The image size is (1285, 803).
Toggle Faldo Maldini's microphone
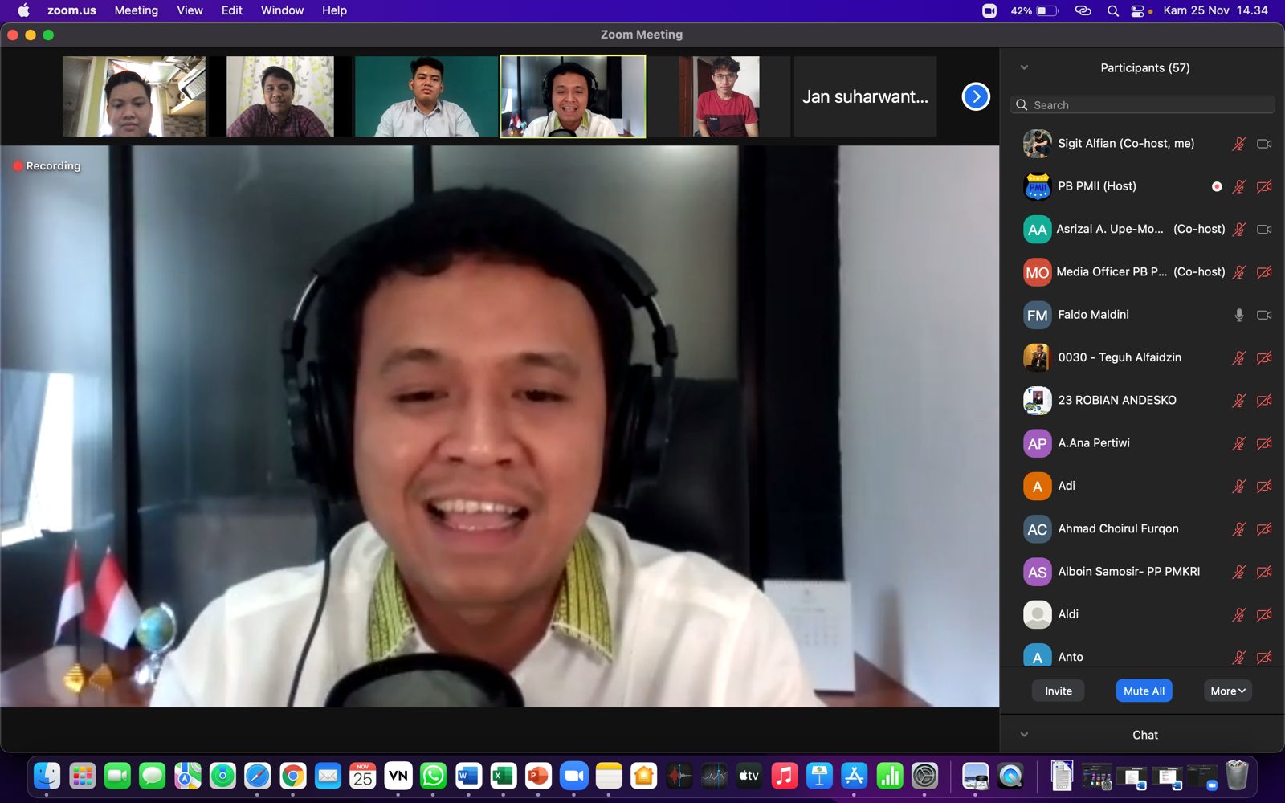click(x=1239, y=315)
